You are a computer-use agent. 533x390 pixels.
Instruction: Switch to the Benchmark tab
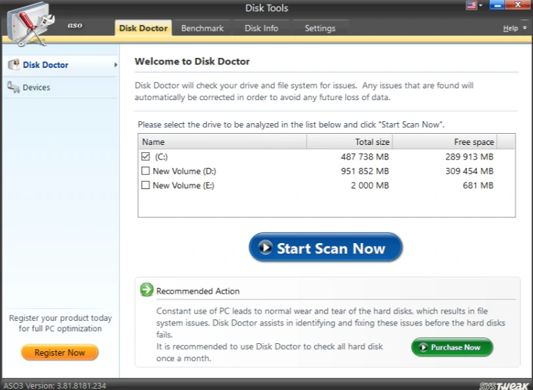point(203,28)
